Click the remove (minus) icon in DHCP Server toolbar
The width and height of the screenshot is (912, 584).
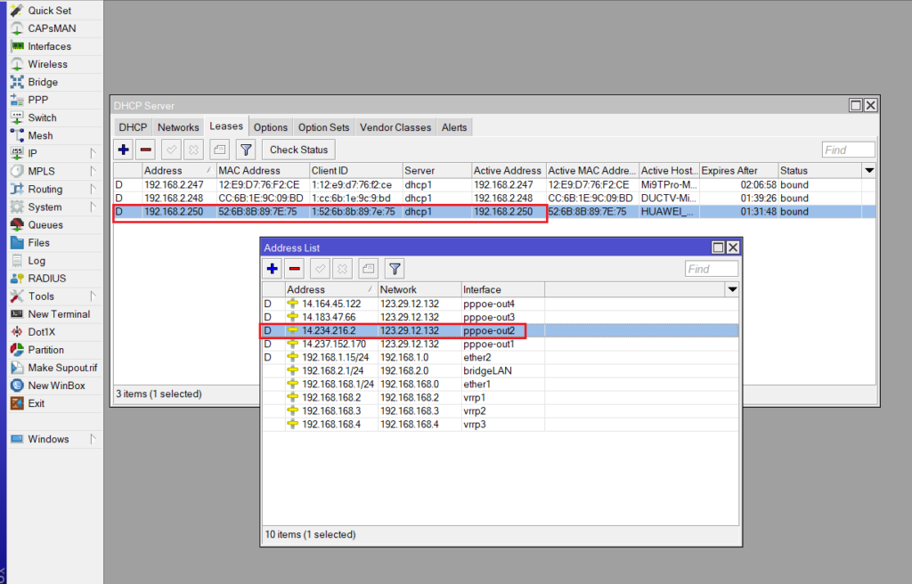[x=145, y=150]
